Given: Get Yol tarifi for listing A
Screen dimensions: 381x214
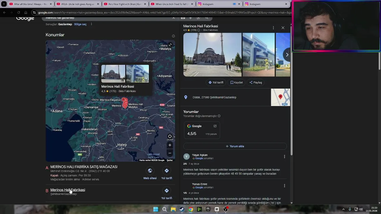Looking at the screenshot, I should click(x=166, y=174).
